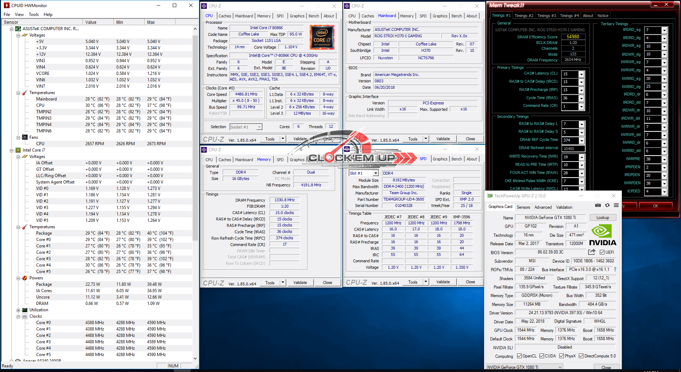Click the BIOS export share icon

pyautogui.click(x=592, y=252)
